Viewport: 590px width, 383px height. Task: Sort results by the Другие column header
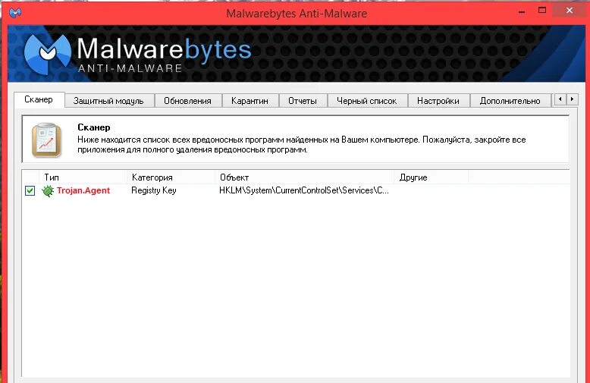click(432, 177)
